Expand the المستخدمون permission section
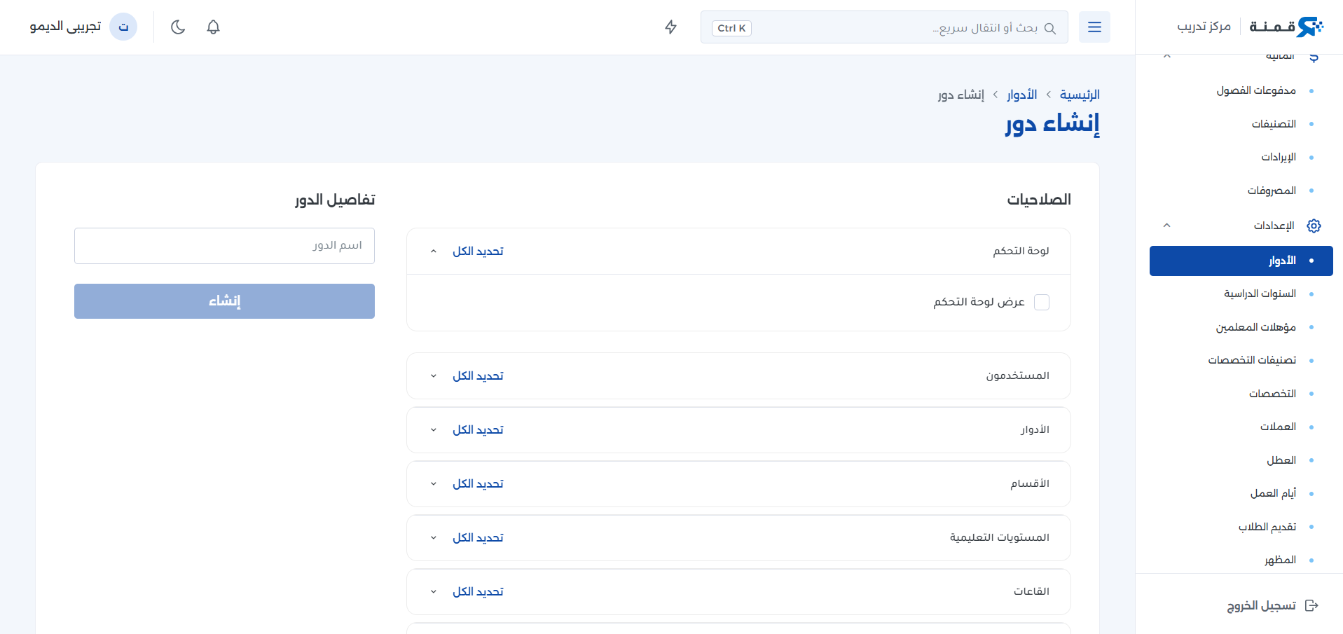Viewport: 1343px width, 634px height. (x=434, y=376)
